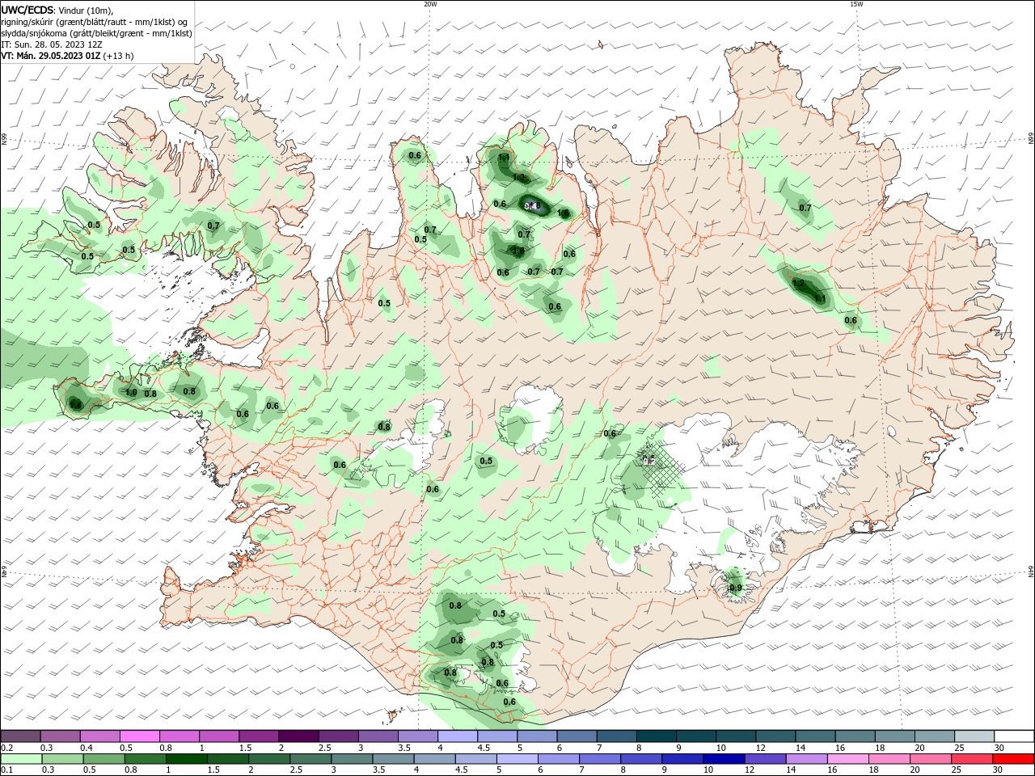The image size is (1035, 776).
Task: Click the 20W longitude label at the top
Action: (430, 4)
